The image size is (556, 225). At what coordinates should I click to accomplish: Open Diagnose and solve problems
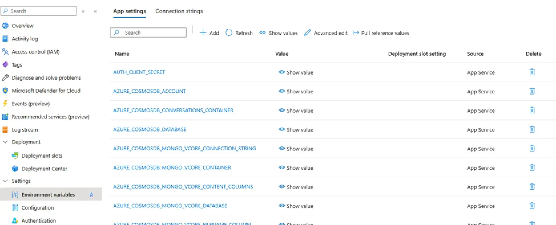pyautogui.click(x=46, y=78)
